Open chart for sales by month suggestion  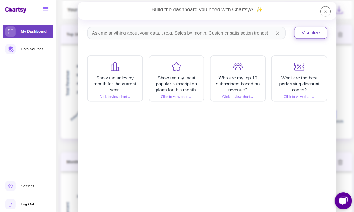click(115, 97)
